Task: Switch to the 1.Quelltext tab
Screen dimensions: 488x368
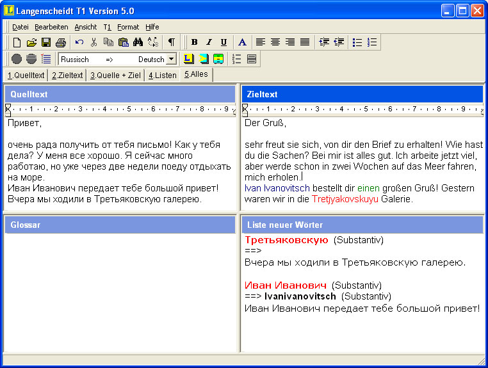Action: (26, 76)
